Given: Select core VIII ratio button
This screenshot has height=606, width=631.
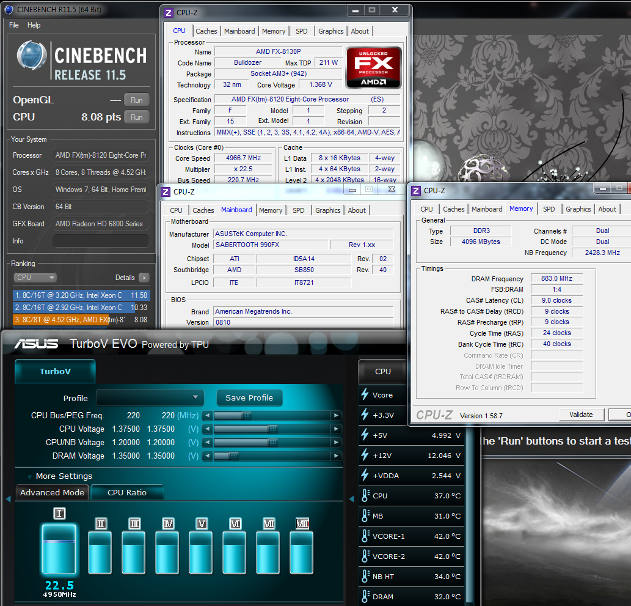Looking at the screenshot, I should (302, 524).
